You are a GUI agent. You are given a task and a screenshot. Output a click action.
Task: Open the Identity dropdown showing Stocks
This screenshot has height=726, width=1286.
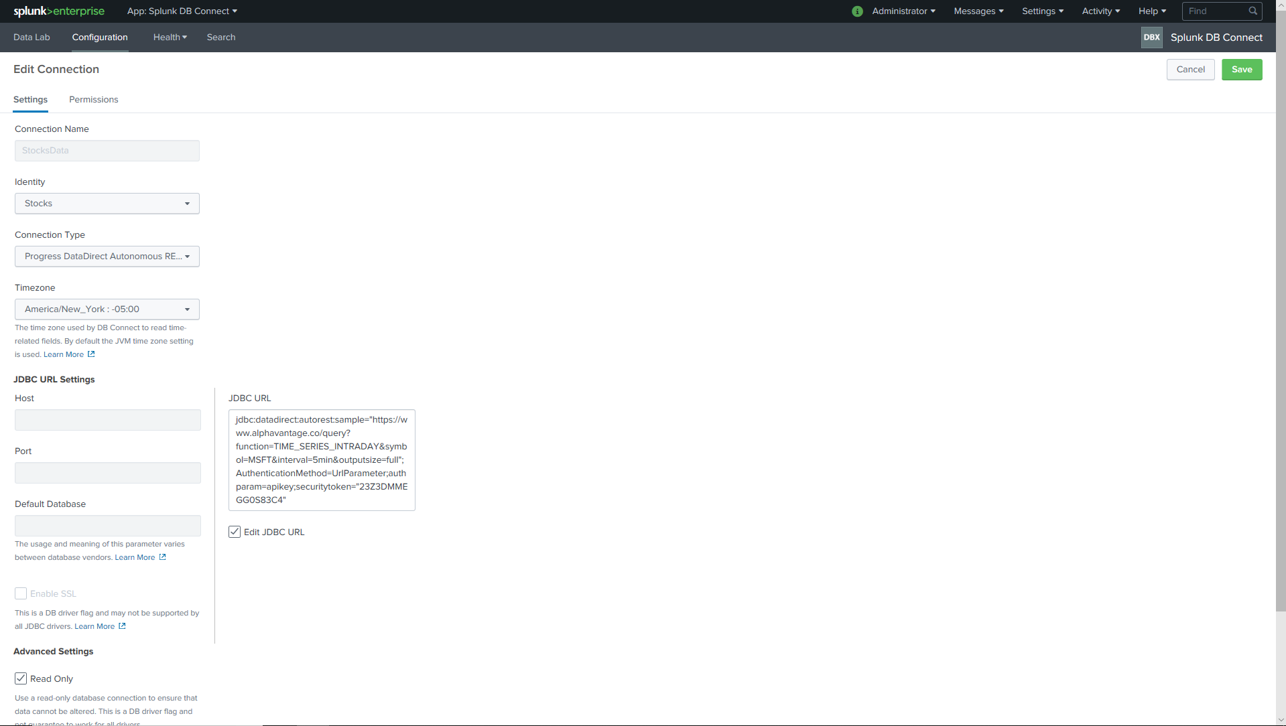point(107,204)
